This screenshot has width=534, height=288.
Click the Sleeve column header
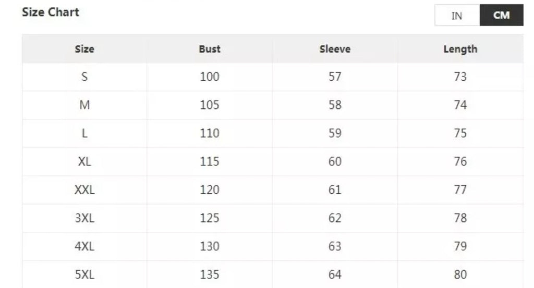[x=335, y=49]
